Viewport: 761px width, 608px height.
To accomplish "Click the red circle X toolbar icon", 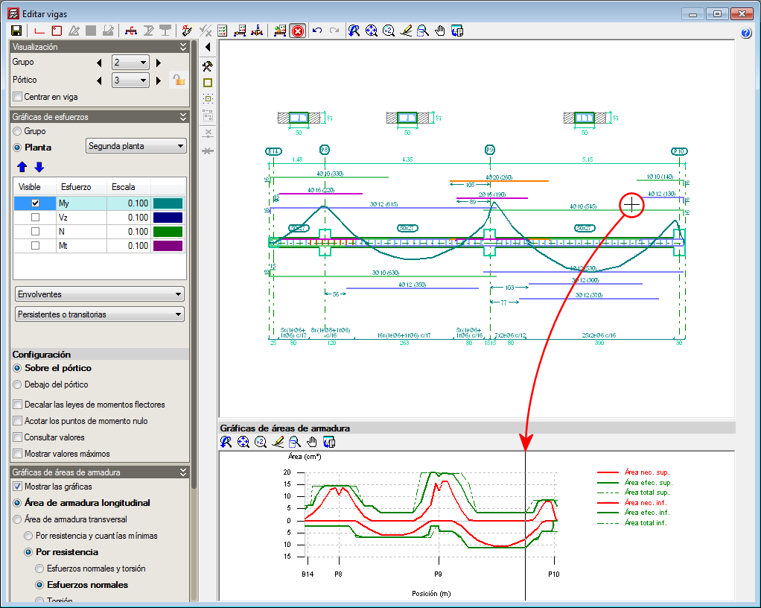I will pyautogui.click(x=297, y=31).
